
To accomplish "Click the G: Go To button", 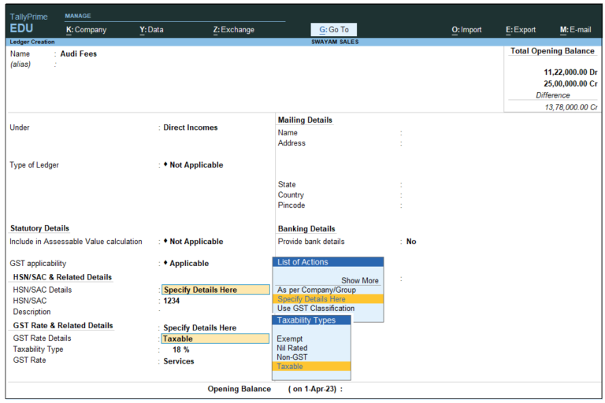I will click(334, 30).
